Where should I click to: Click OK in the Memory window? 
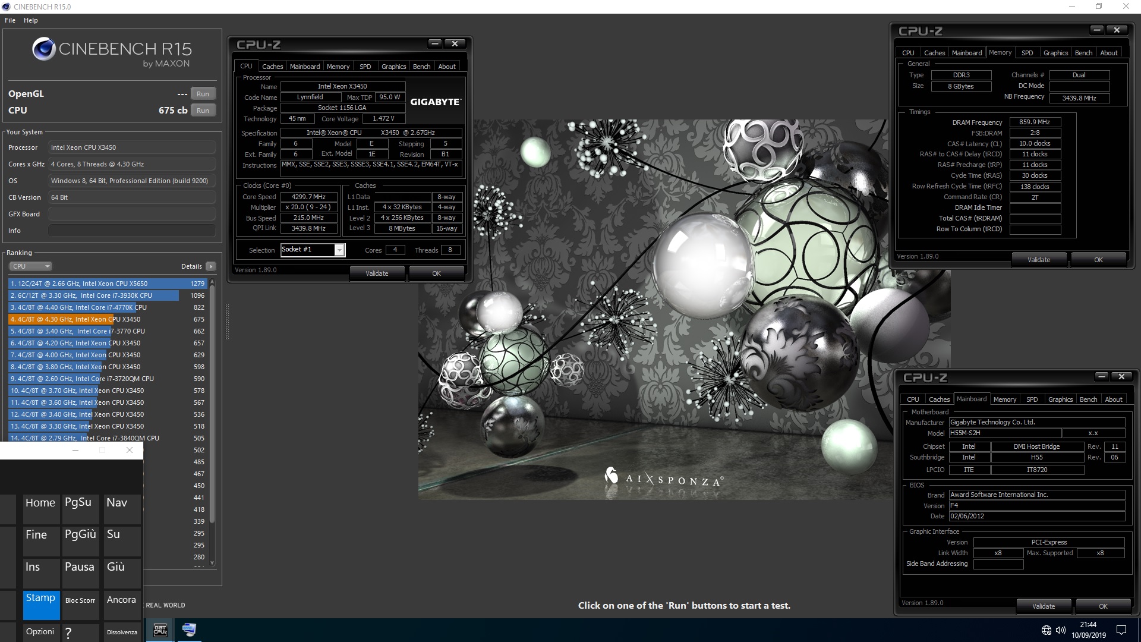point(1098,260)
